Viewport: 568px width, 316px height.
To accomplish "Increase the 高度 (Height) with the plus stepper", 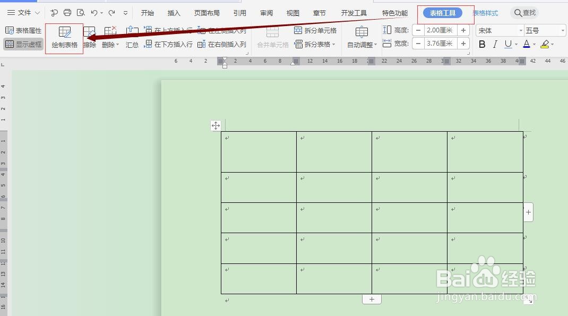I will click(x=463, y=30).
